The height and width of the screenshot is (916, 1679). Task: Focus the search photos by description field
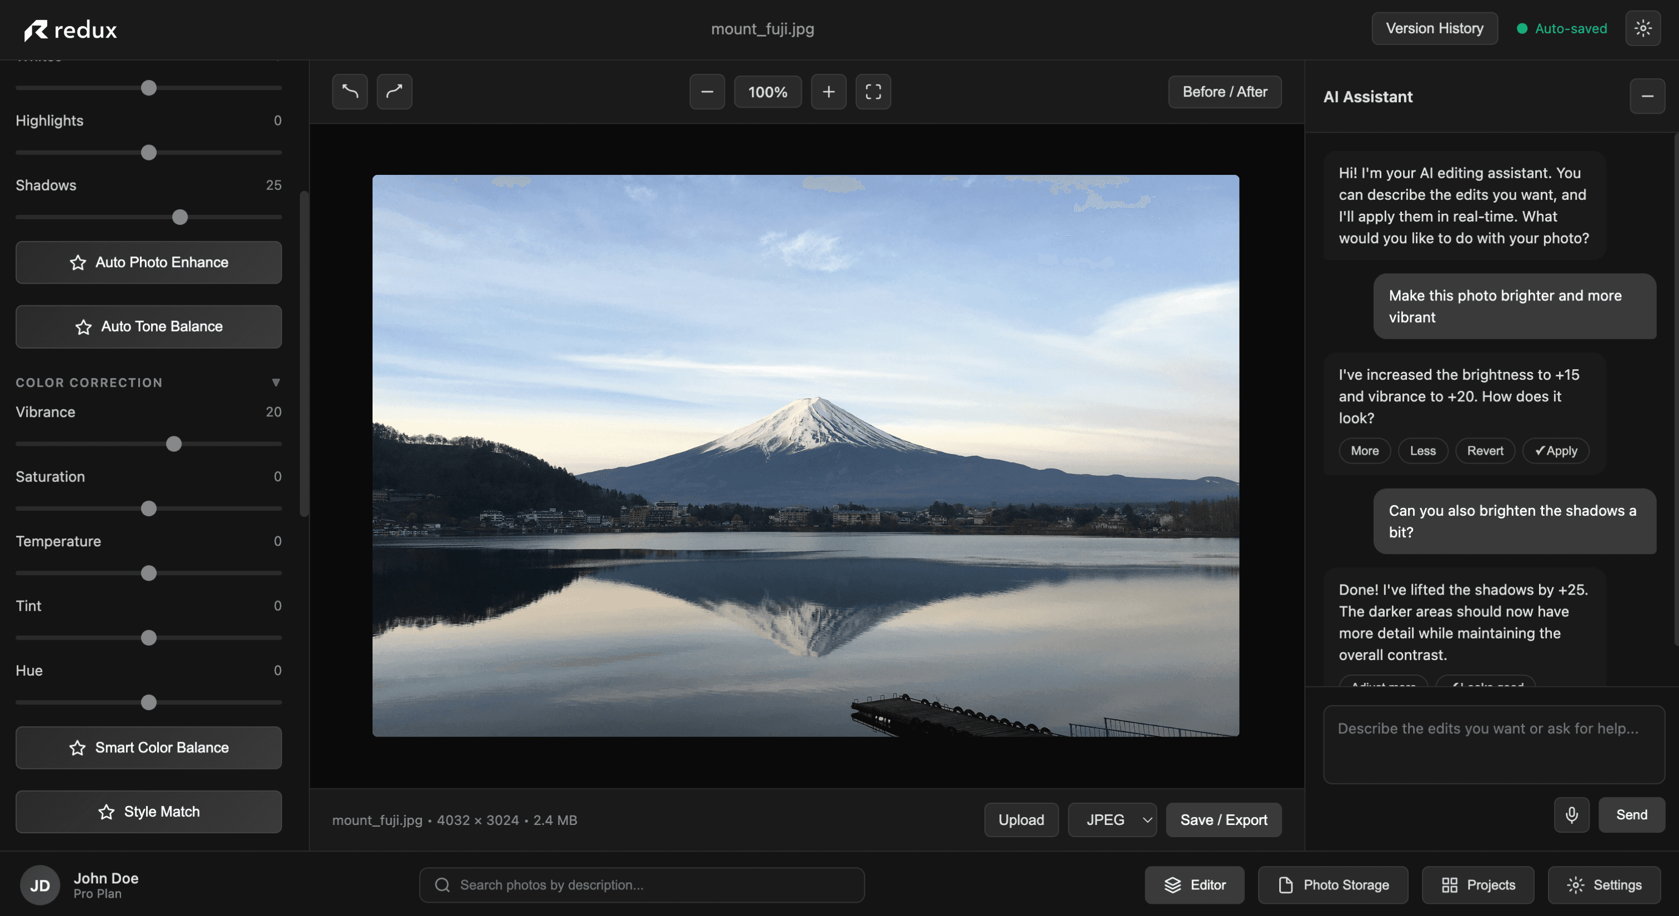[642, 885]
